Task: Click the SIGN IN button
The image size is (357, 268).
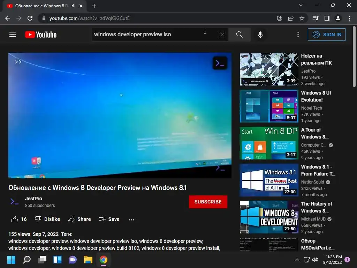Action: point(327,35)
